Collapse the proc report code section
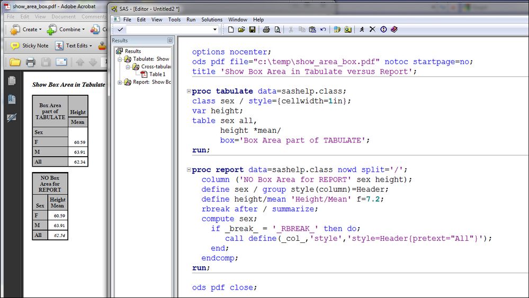Image resolution: width=529 pixels, height=298 pixels. [189, 170]
